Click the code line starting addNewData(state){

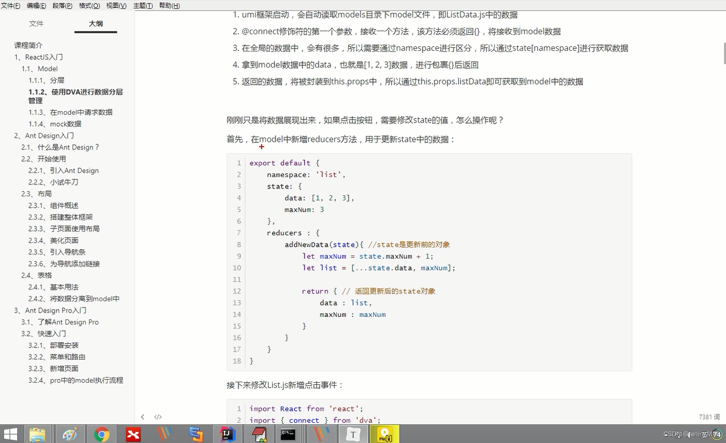367,245
